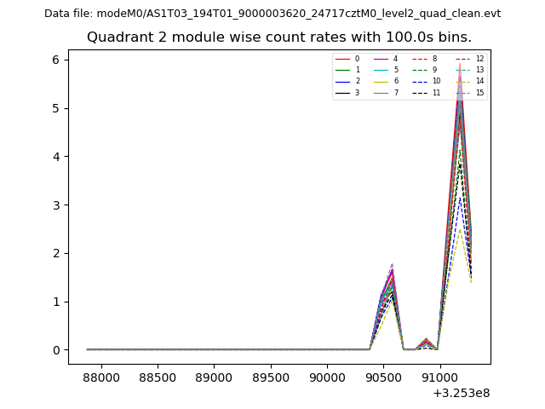Viewport: 545px width, 409px height.
Task: Click the plot title about Quadrant 2 count rates
Action: coord(279,37)
